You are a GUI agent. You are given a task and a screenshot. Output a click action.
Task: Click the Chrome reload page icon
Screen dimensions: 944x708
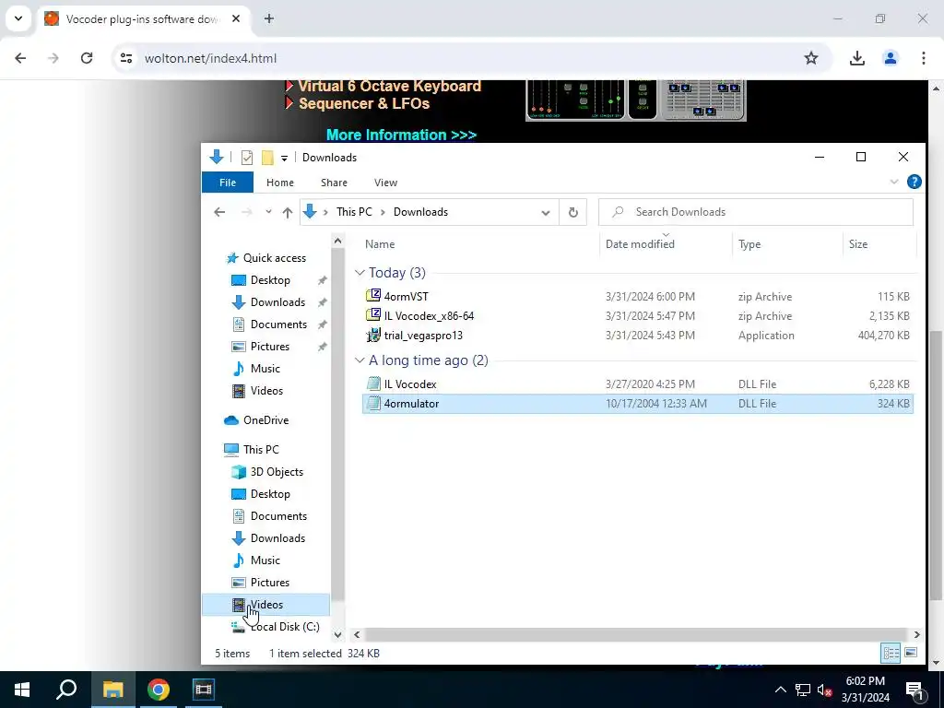(87, 58)
